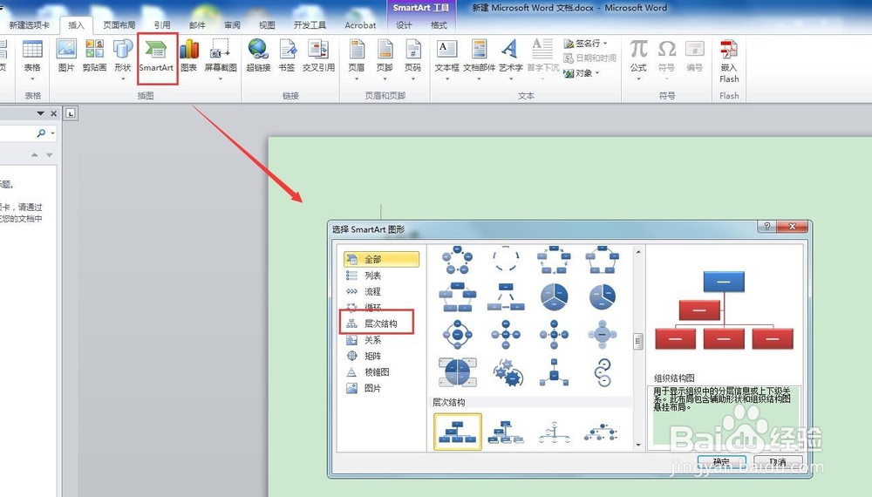Screen dimensions: 872x497
Task: Click the 编号 number icon
Action: coord(695,56)
